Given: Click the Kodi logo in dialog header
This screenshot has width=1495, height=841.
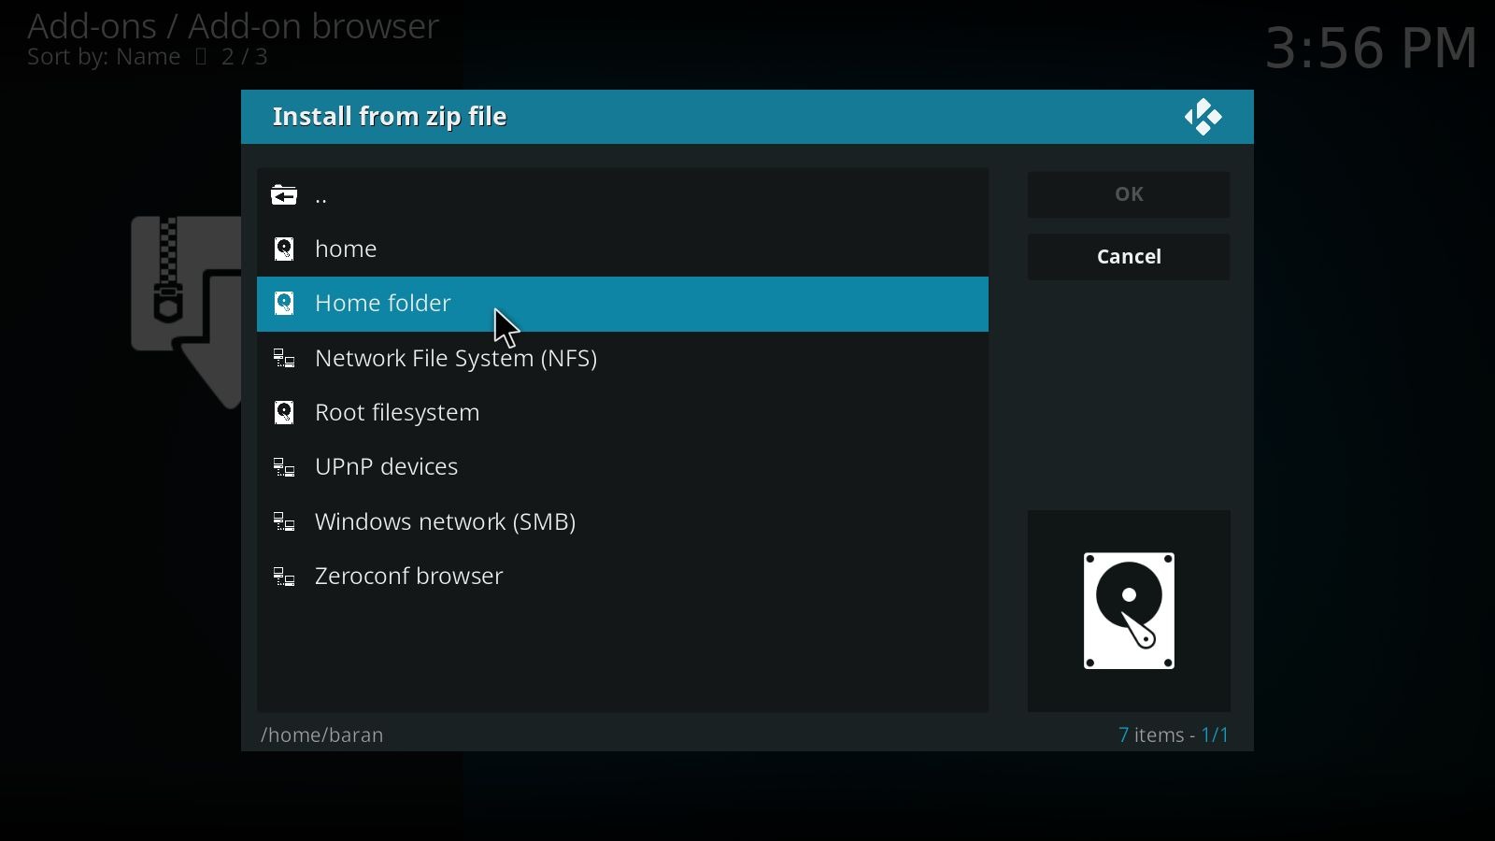Looking at the screenshot, I should pos(1203,118).
